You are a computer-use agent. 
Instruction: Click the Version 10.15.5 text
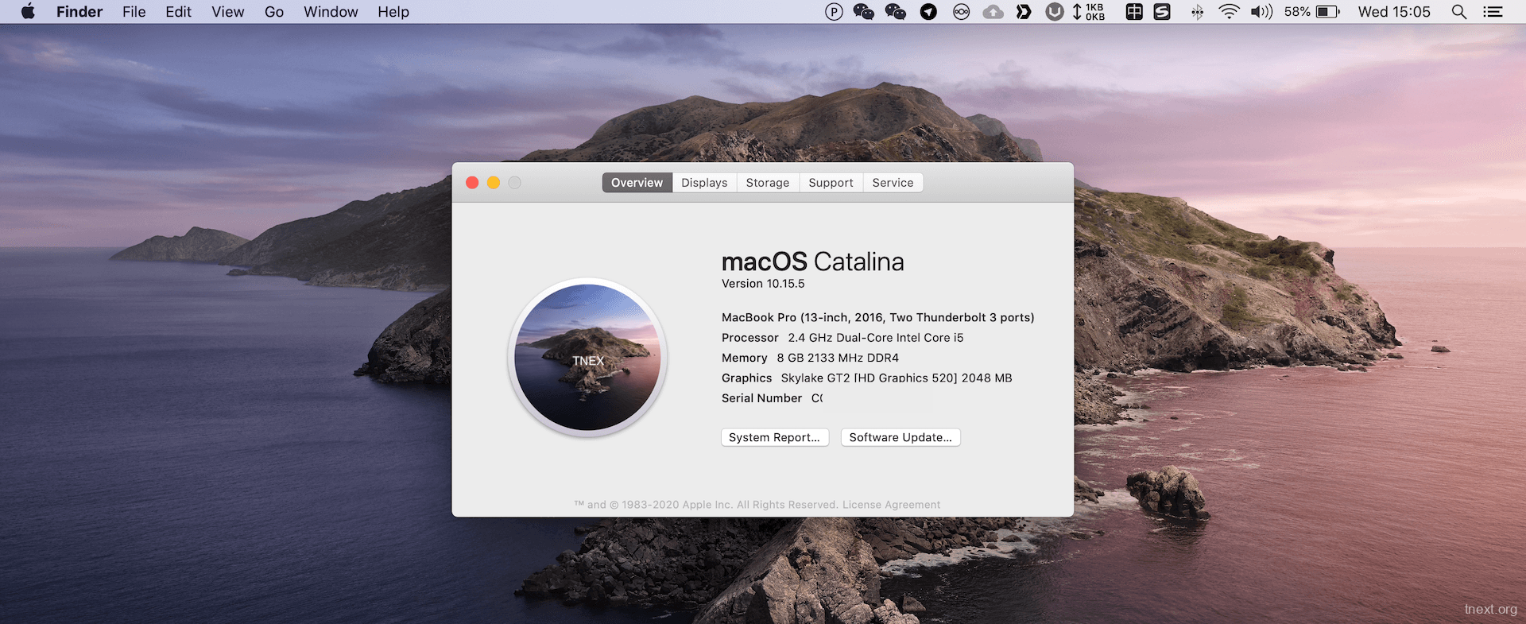click(x=763, y=284)
